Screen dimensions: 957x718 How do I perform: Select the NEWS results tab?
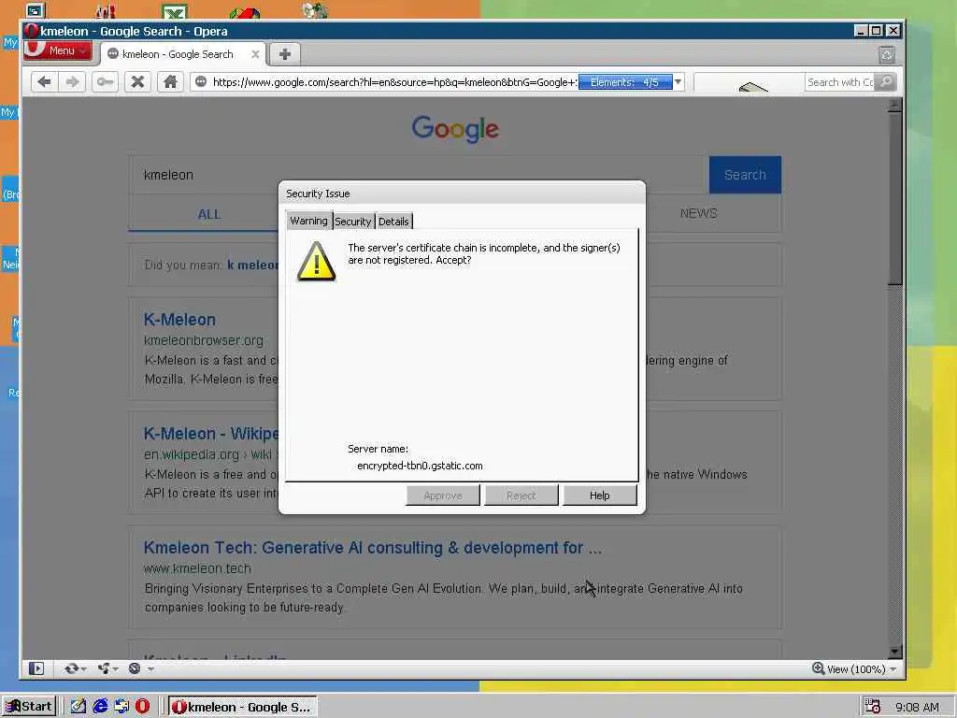699,213
